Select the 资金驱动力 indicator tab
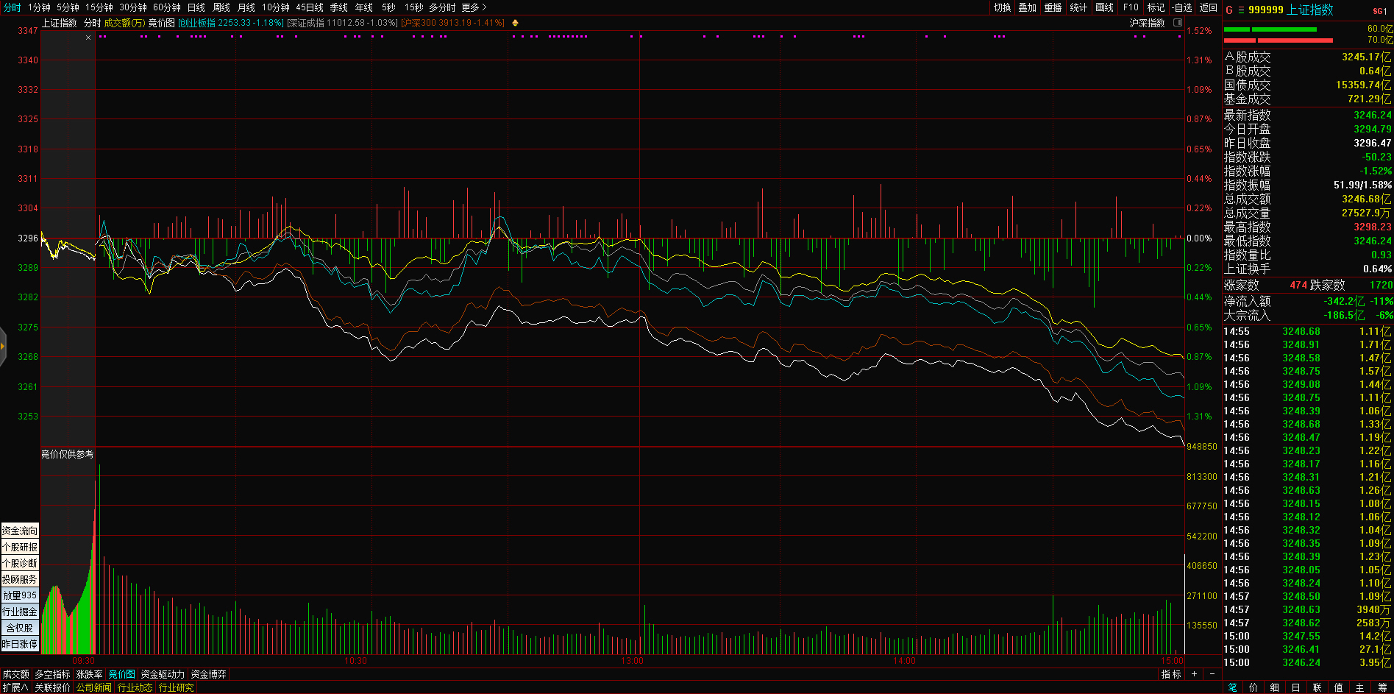The width and height of the screenshot is (1394, 694). (x=163, y=674)
